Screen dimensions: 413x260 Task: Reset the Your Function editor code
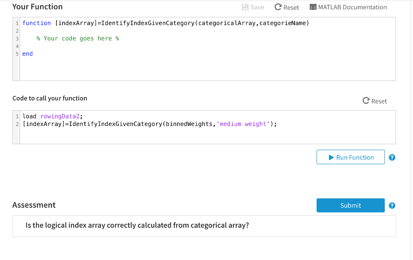[287, 7]
